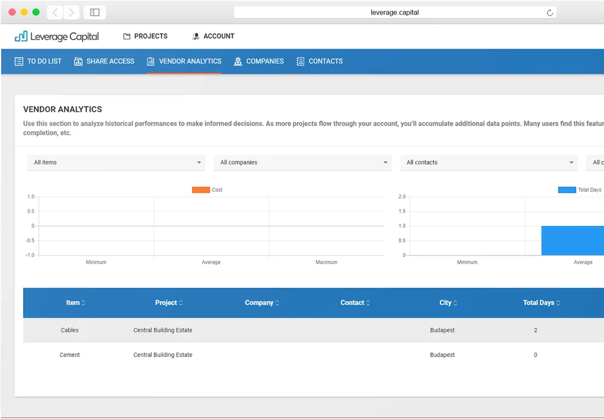
Task: Switch to the SHARE ACCESS tab
Action: [x=104, y=61]
